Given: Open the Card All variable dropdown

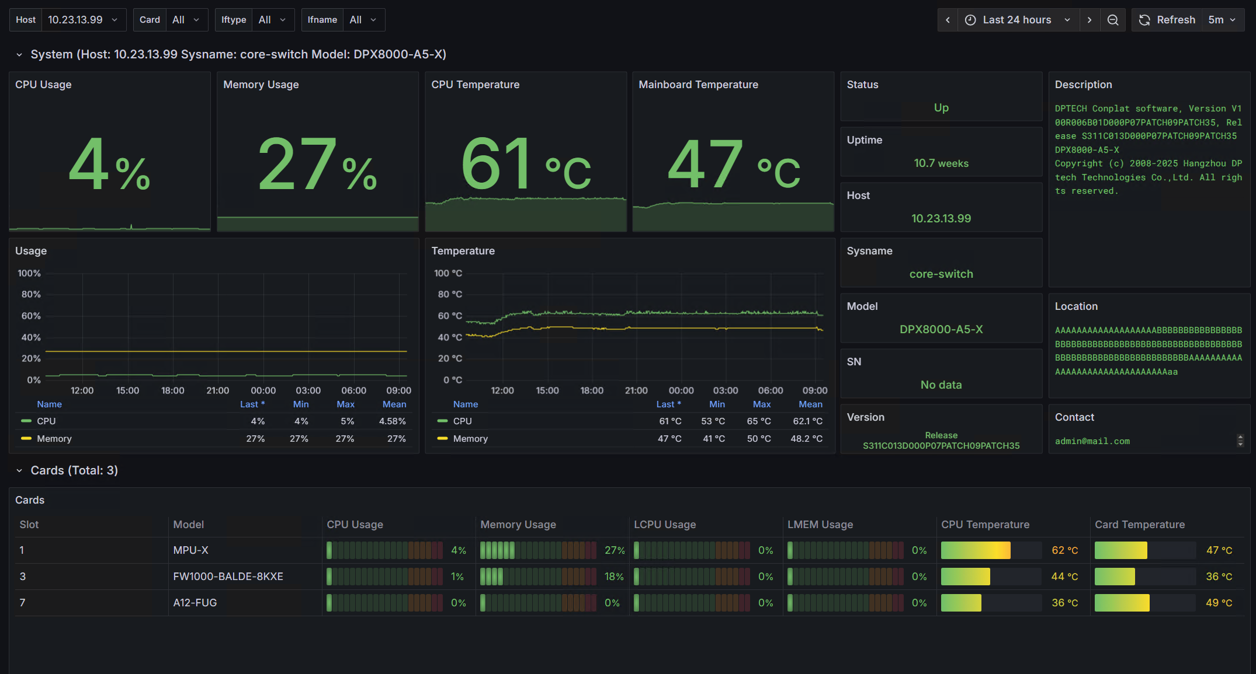Looking at the screenshot, I should [x=186, y=20].
